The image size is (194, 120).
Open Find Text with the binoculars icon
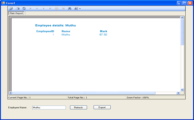click(x=70, y=8)
